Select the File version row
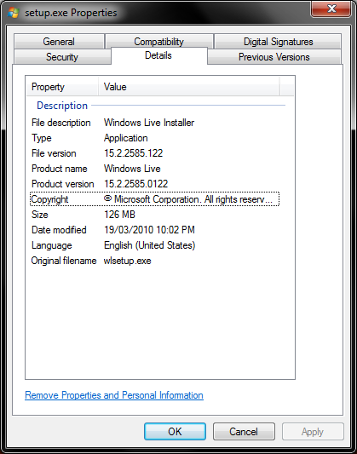The width and height of the screenshot is (357, 454). point(154,153)
